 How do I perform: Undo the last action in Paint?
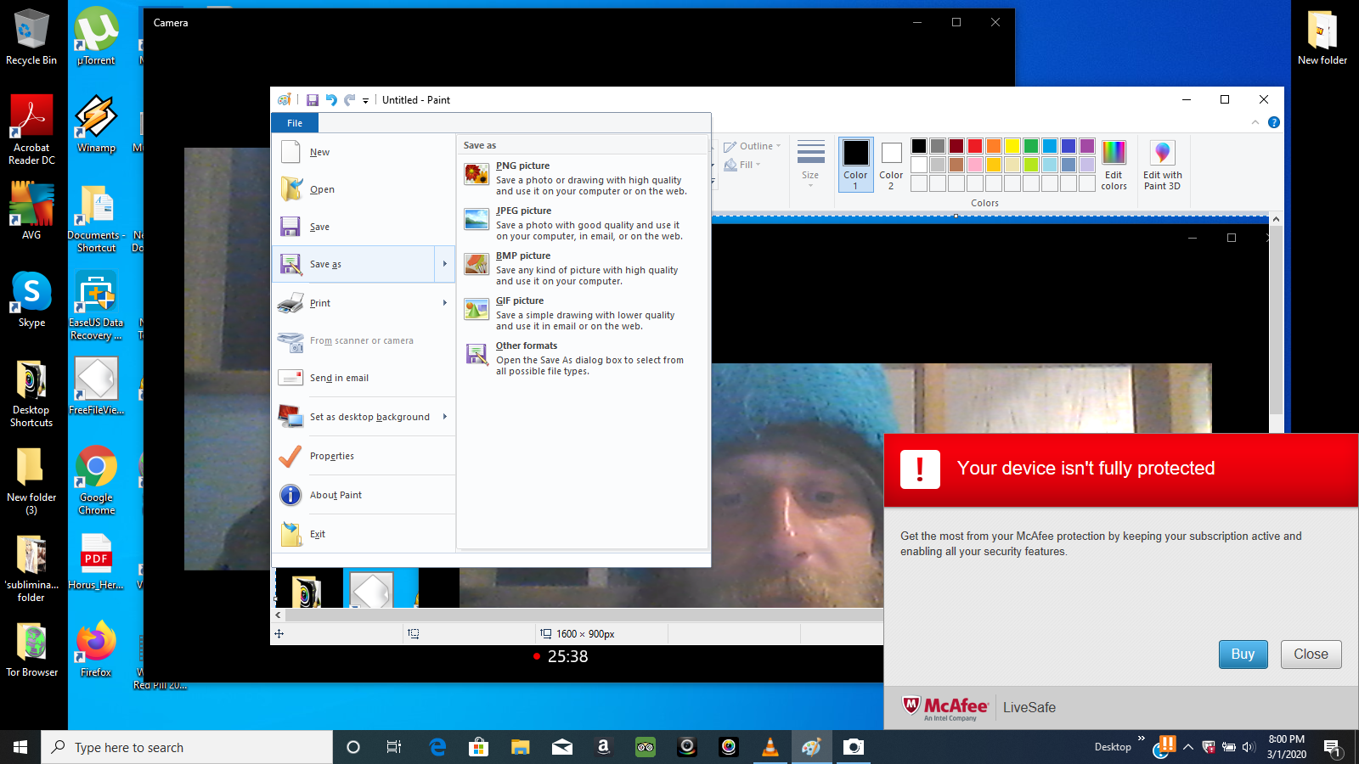click(x=331, y=99)
